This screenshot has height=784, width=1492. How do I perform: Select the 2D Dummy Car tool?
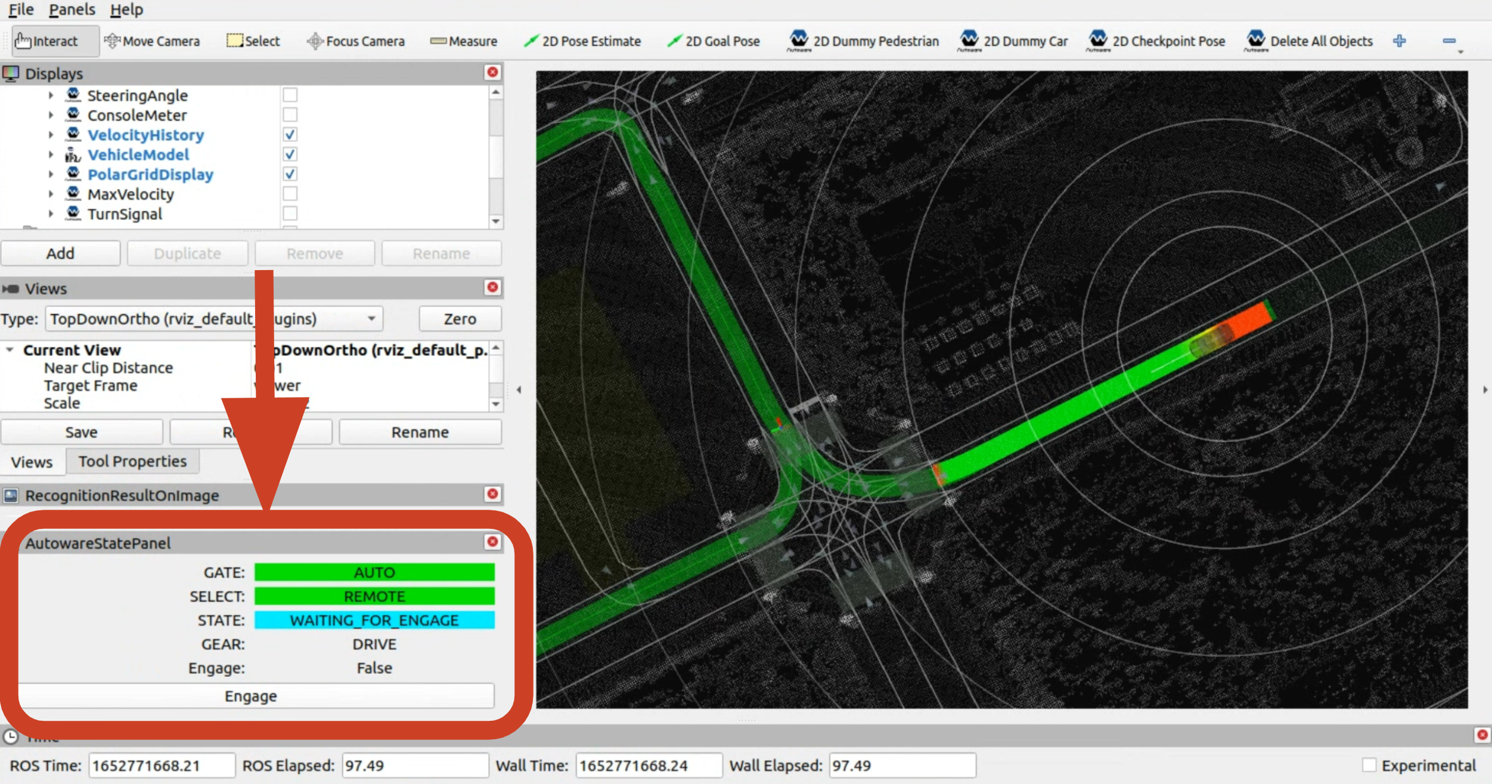pyautogui.click(x=1013, y=41)
